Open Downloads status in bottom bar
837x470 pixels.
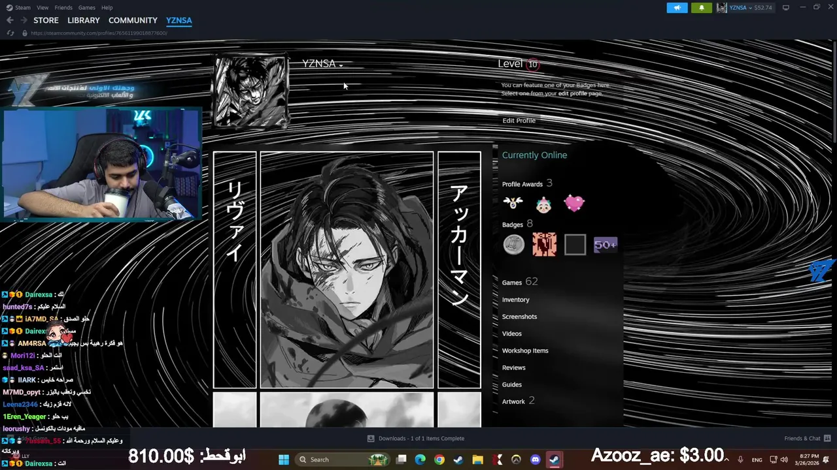pos(416,439)
